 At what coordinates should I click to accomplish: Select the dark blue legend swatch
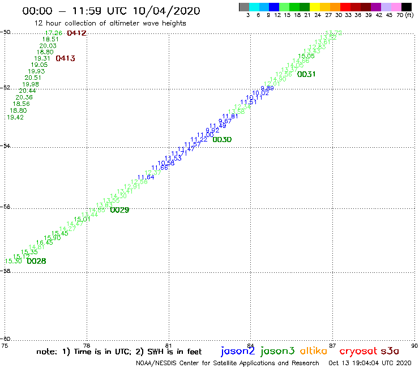(x=274, y=7)
